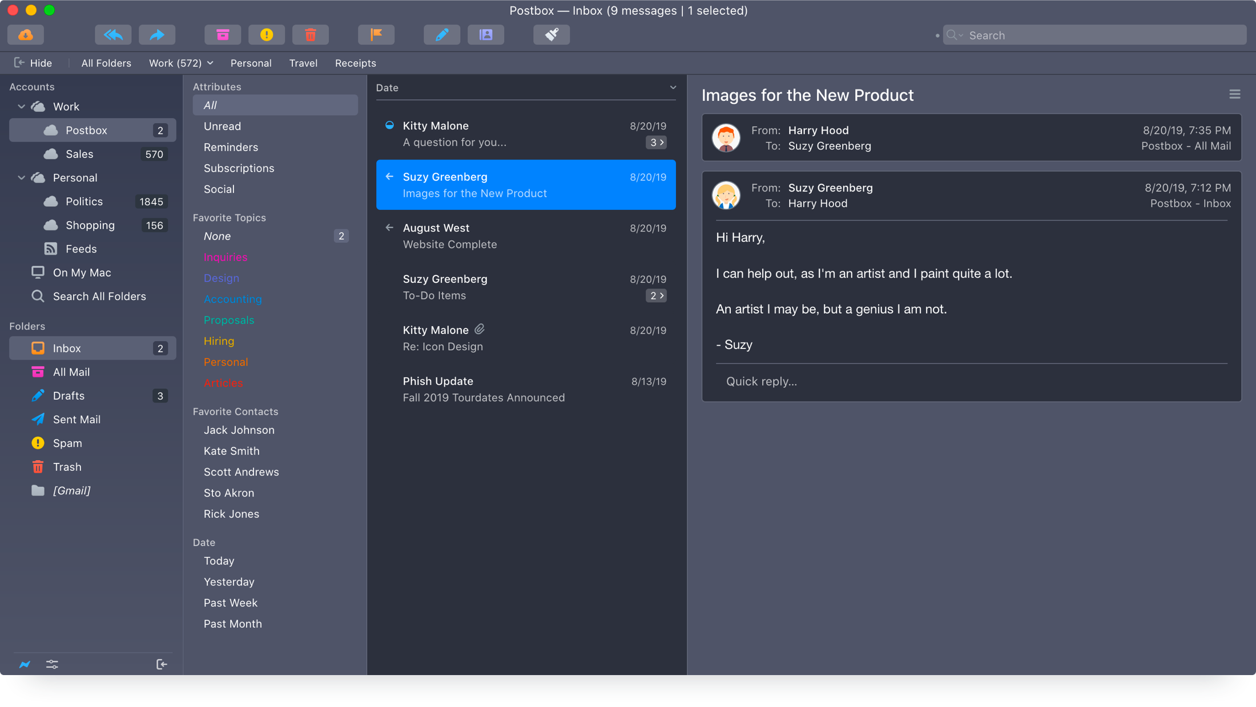This screenshot has height=707, width=1256.
Task: Collapse the Work account tree
Action: point(22,107)
